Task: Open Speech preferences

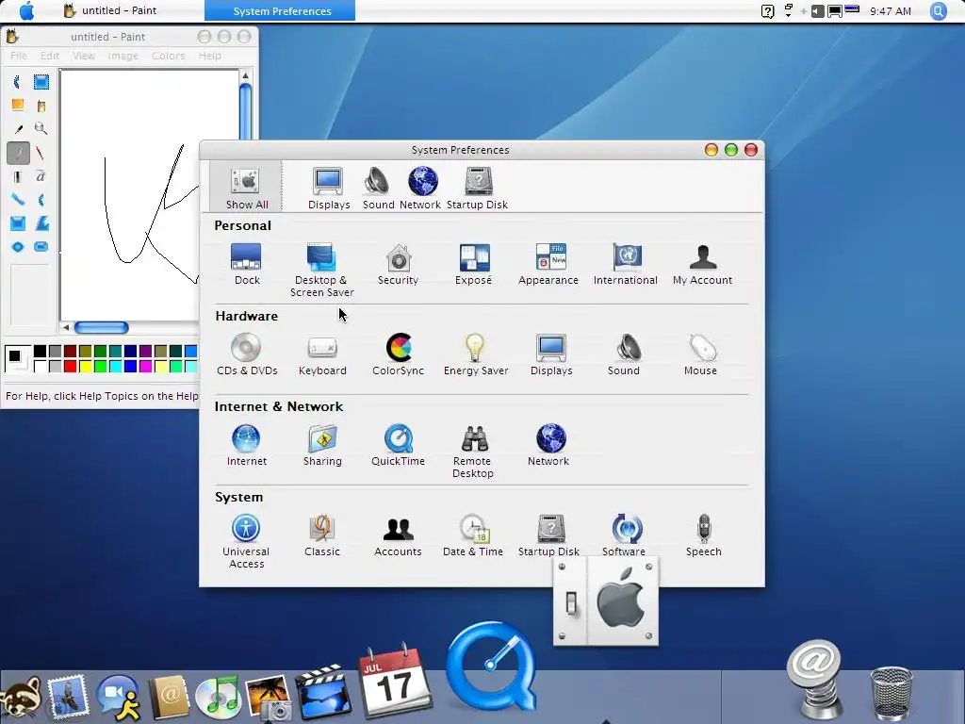Action: [703, 535]
